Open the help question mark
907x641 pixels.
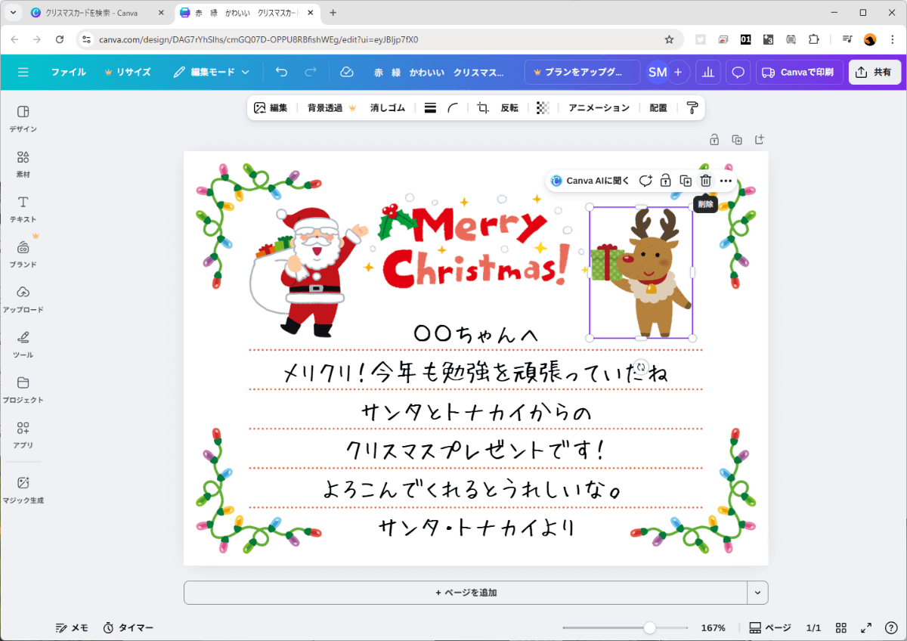[890, 628]
